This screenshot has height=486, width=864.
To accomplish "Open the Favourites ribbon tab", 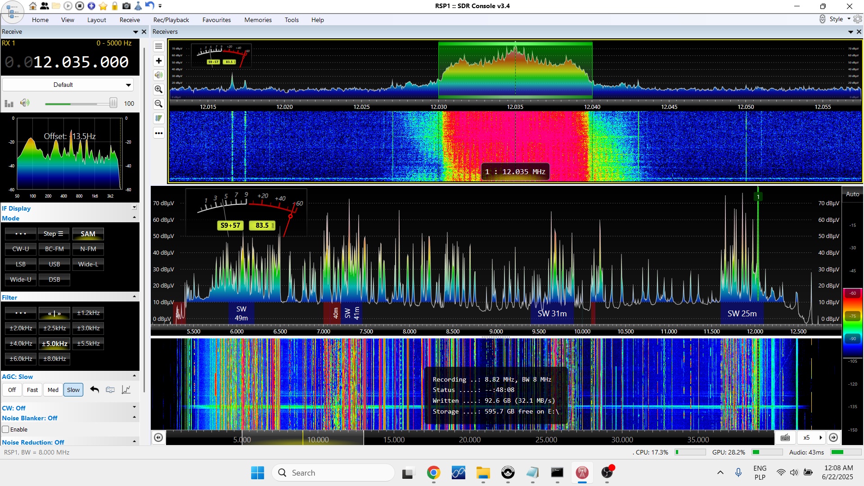I will (x=216, y=20).
